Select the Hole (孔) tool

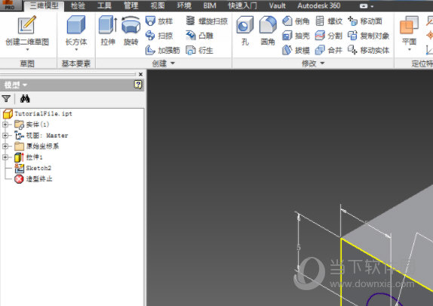(245, 30)
